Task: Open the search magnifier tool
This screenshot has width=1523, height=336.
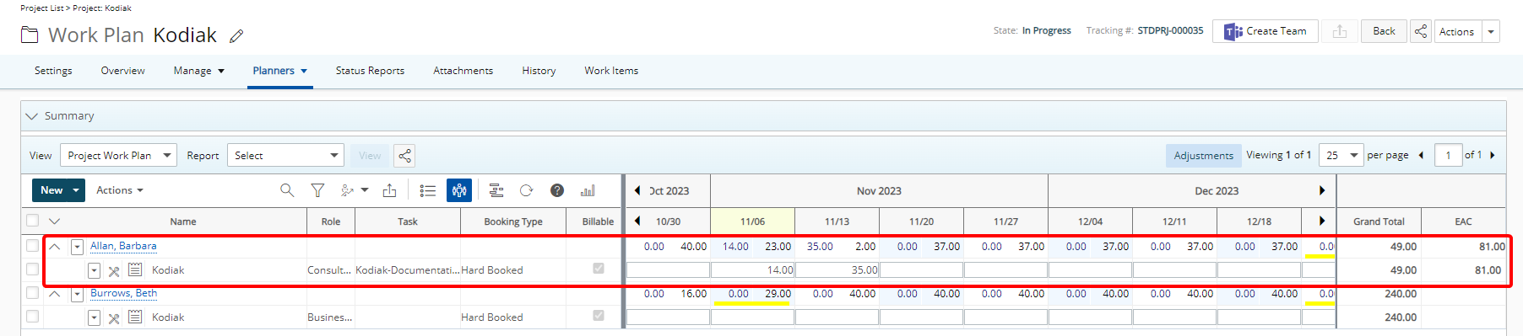Action: click(287, 190)
